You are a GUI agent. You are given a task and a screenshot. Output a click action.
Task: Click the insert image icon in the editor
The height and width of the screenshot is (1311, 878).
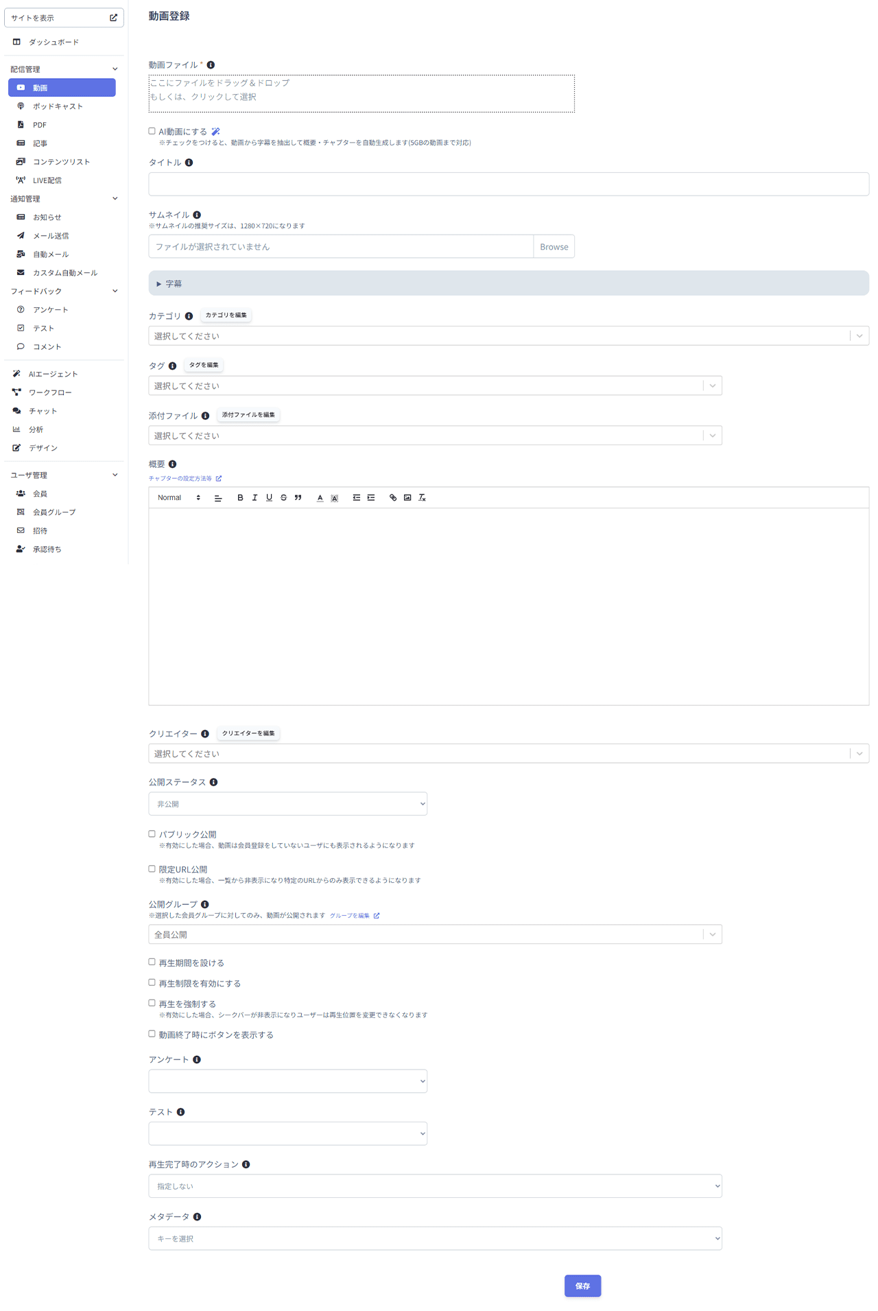pos(407,498)
